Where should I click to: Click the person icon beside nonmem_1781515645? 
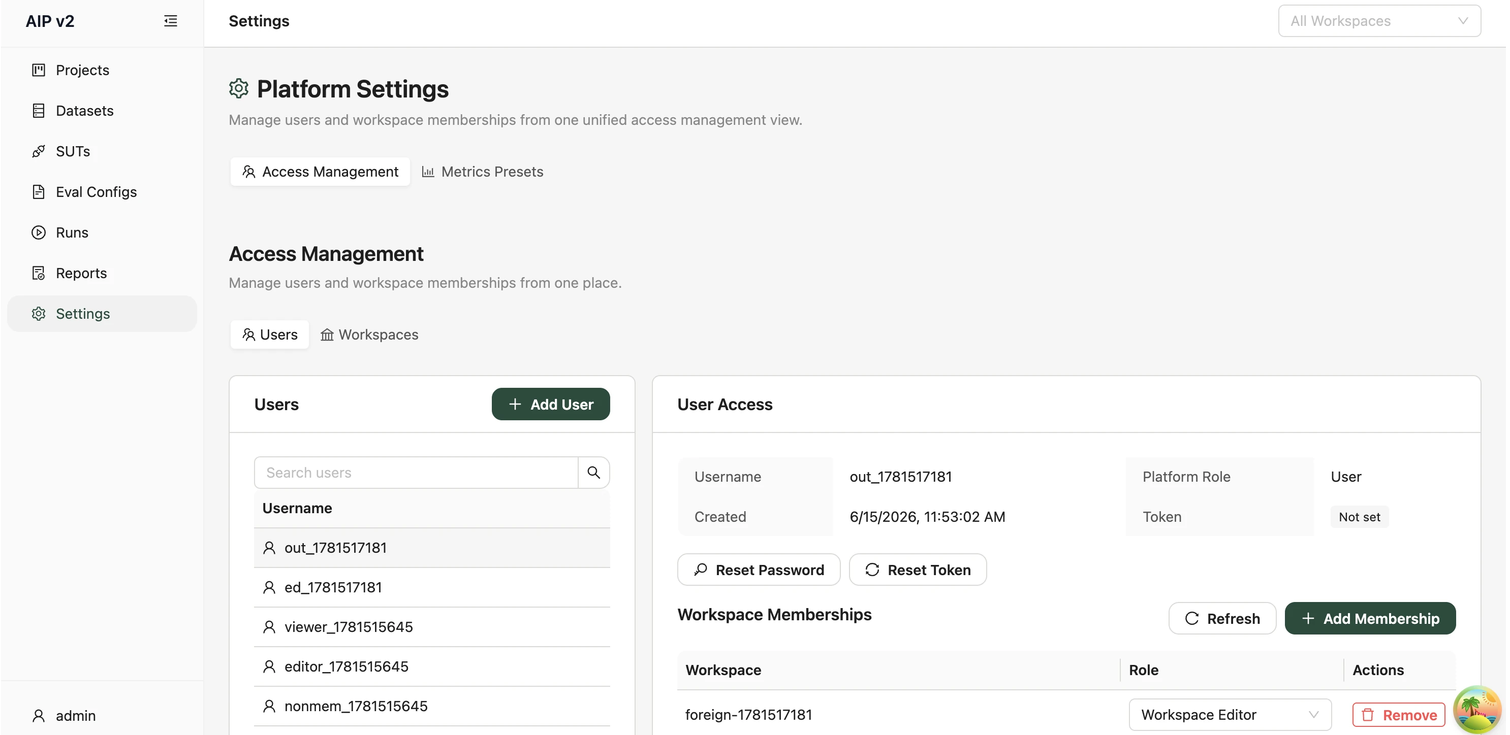coord(269,706)
